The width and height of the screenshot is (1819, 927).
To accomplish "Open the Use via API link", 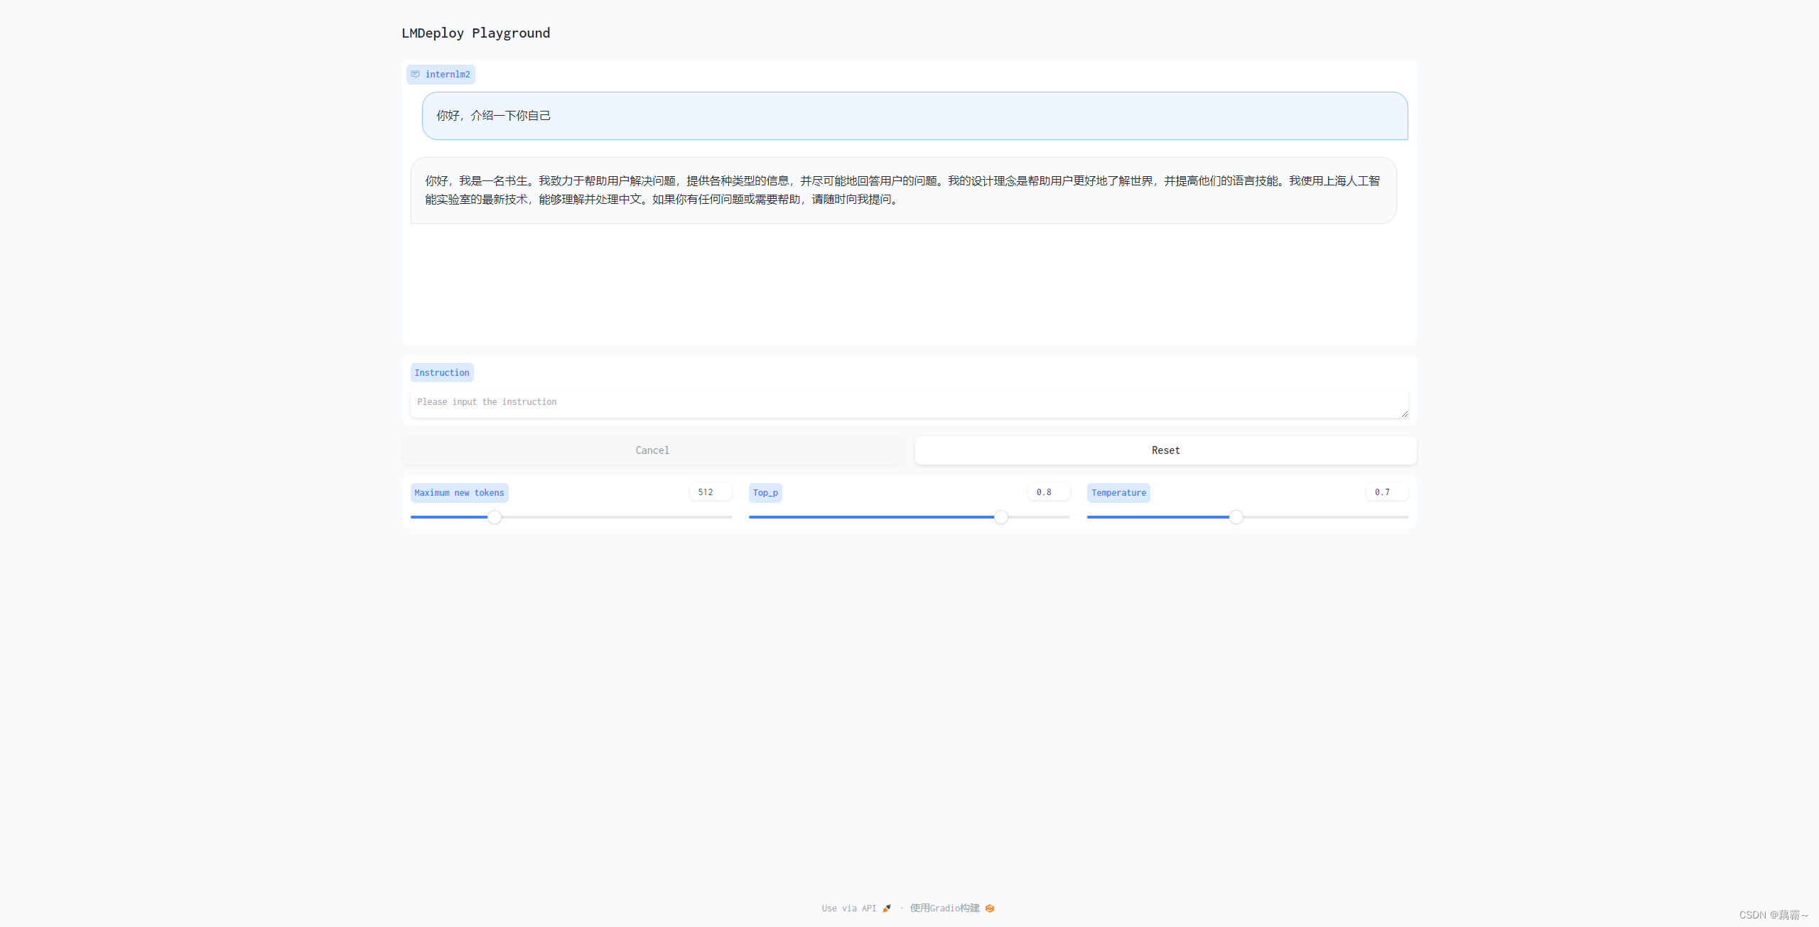I will pyautogui.click(x=856, y=909).
